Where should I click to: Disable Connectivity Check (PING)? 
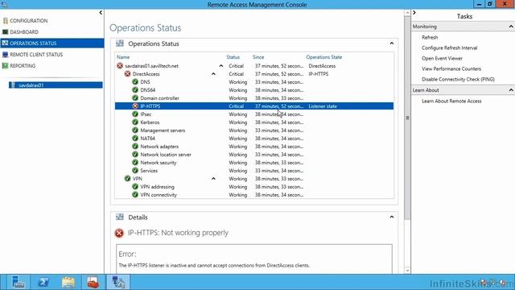[458, 80]
